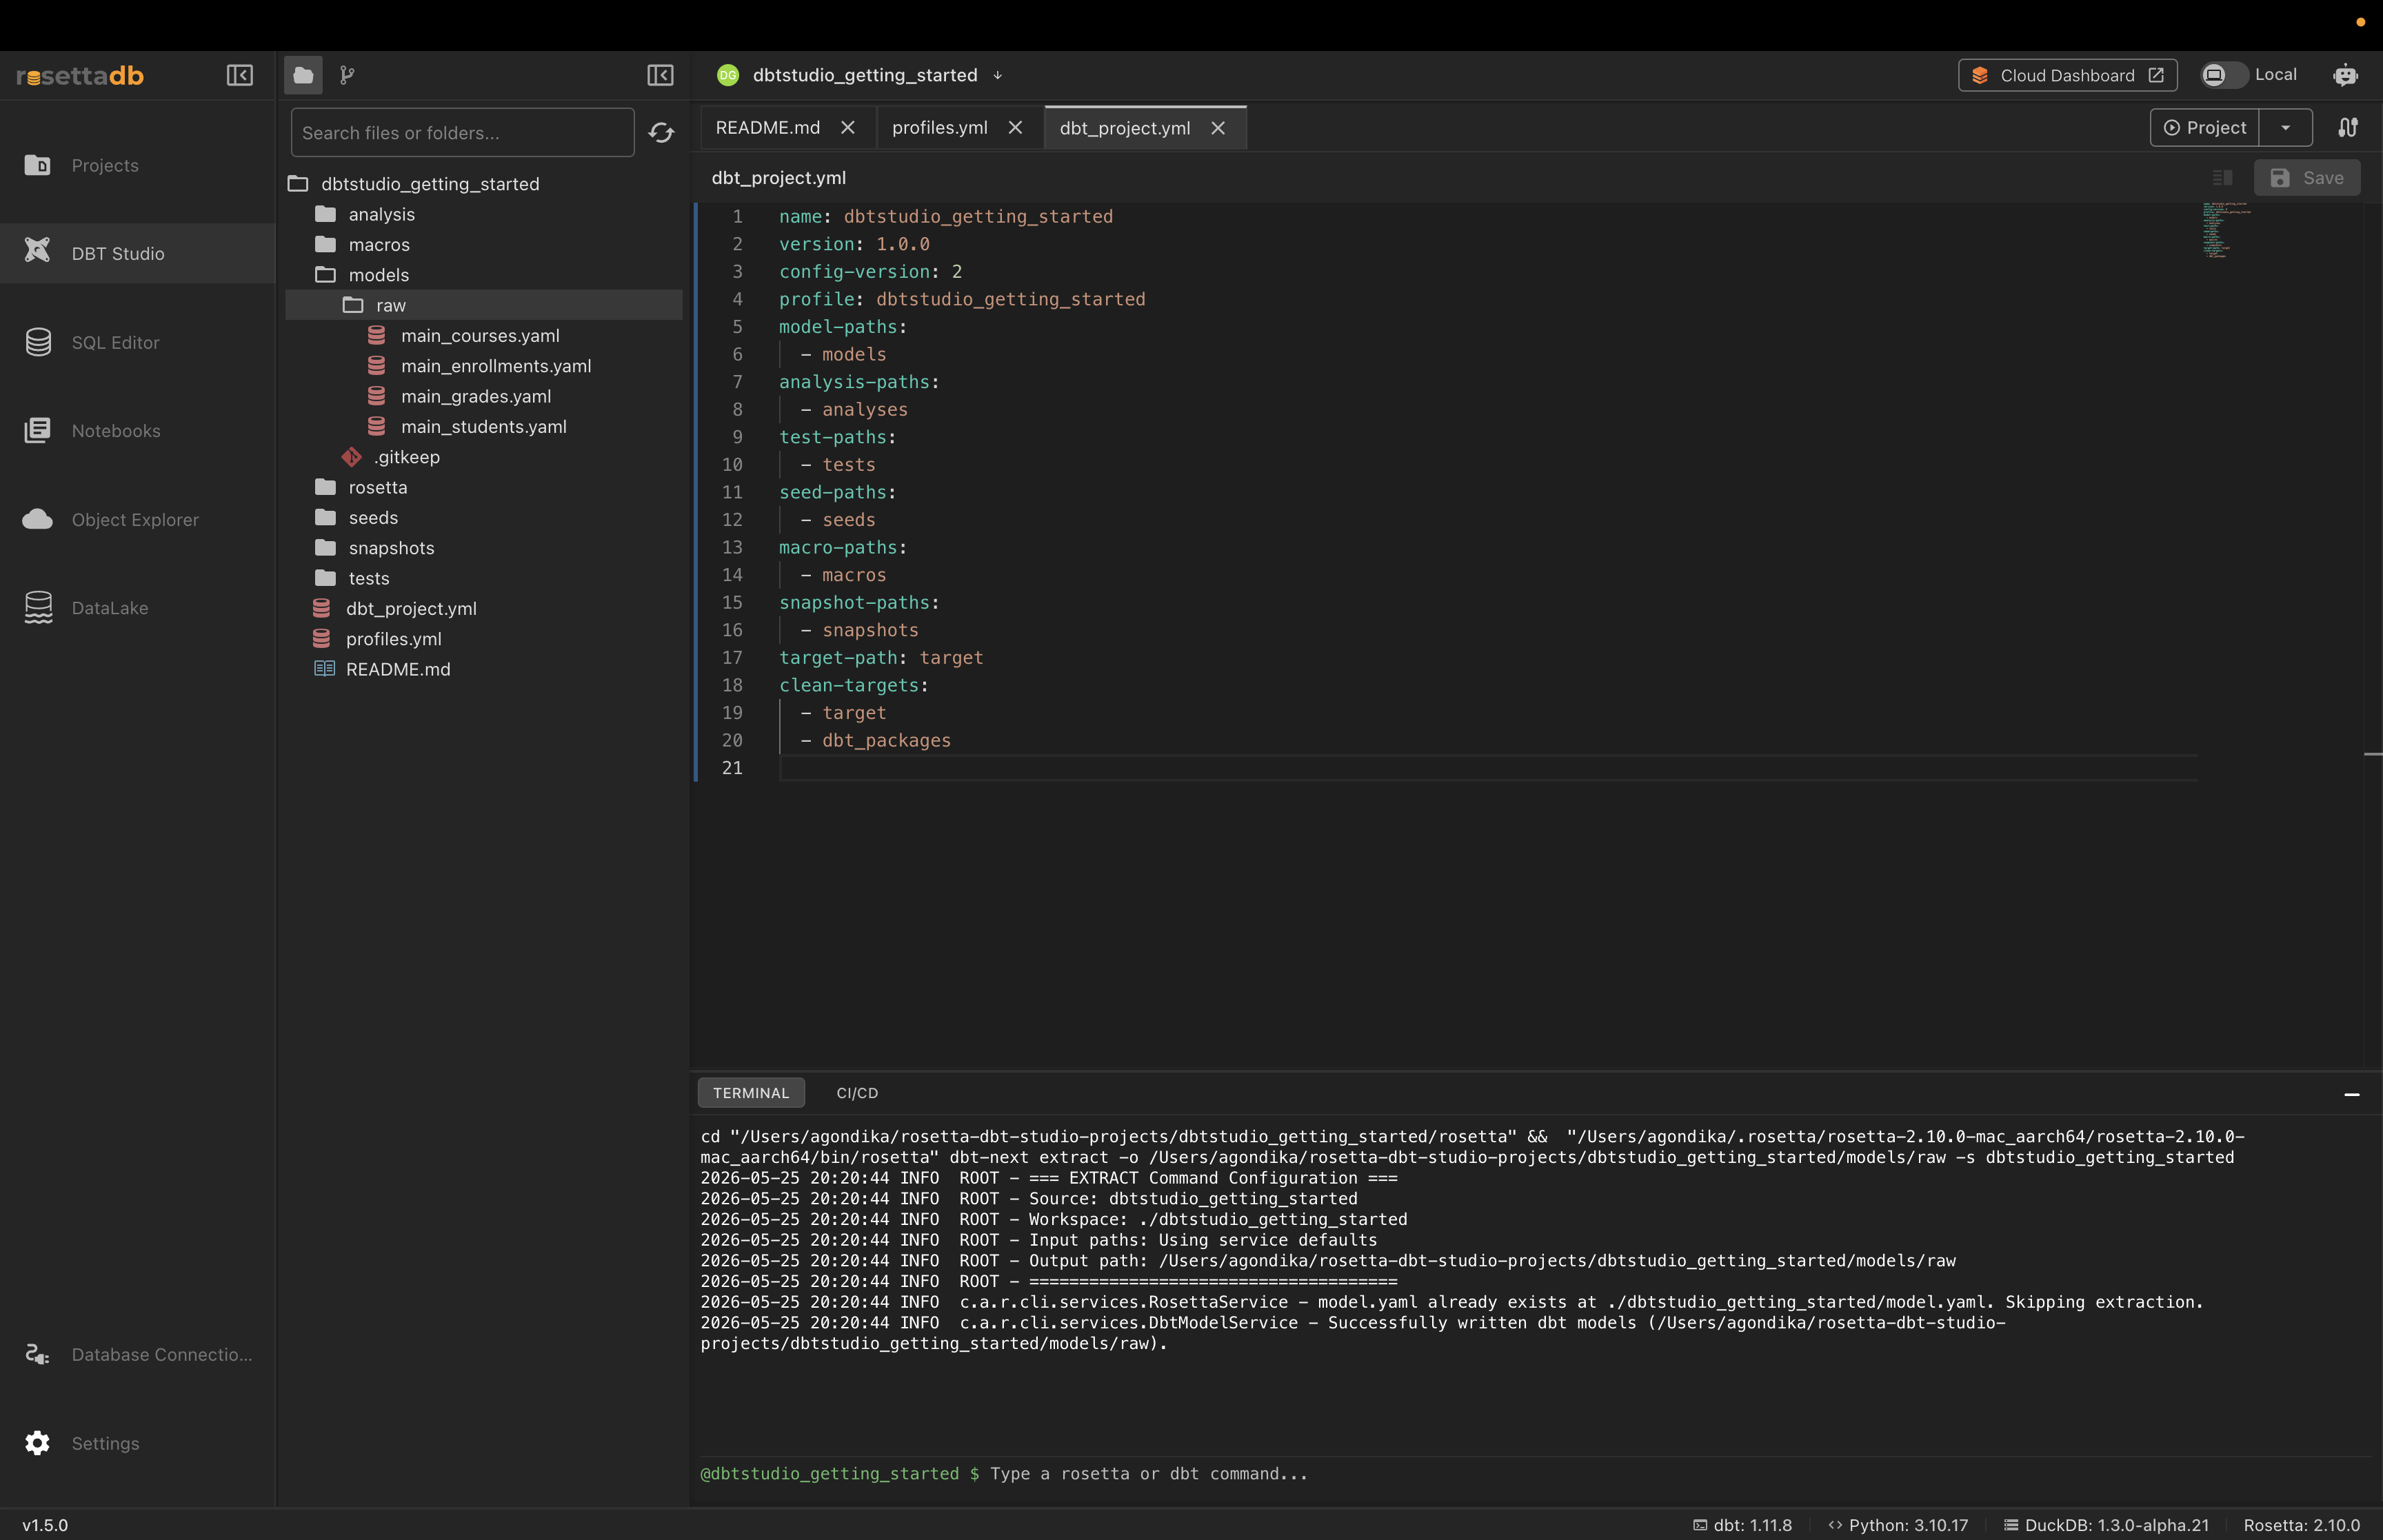This screenshot has height=1540, width=2383.
Task: Collapse the dbtstudio_getting_started root folder
Action: (484, 184)
